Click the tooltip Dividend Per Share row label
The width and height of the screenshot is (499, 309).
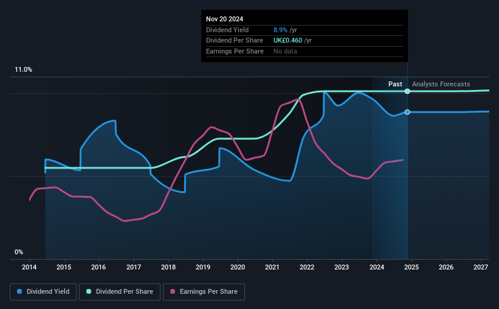pos(235,41)
